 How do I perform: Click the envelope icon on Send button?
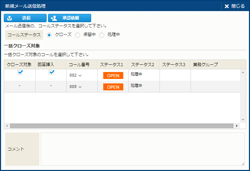[x=10, y=18]
